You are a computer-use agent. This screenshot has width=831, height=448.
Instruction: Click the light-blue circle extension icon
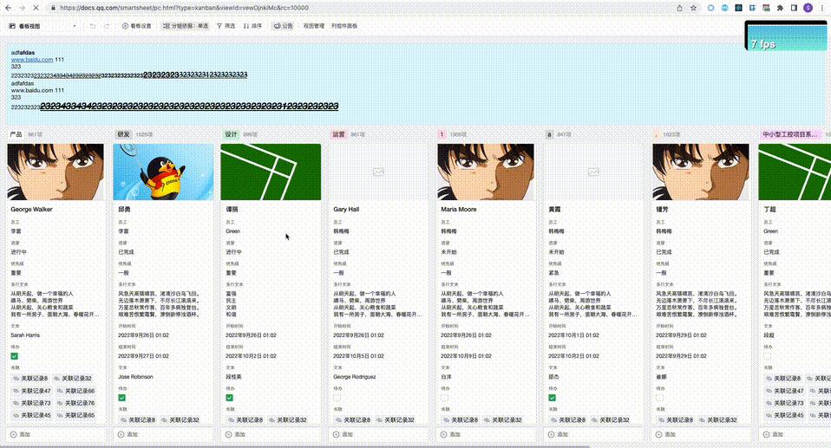click(710, 8)
